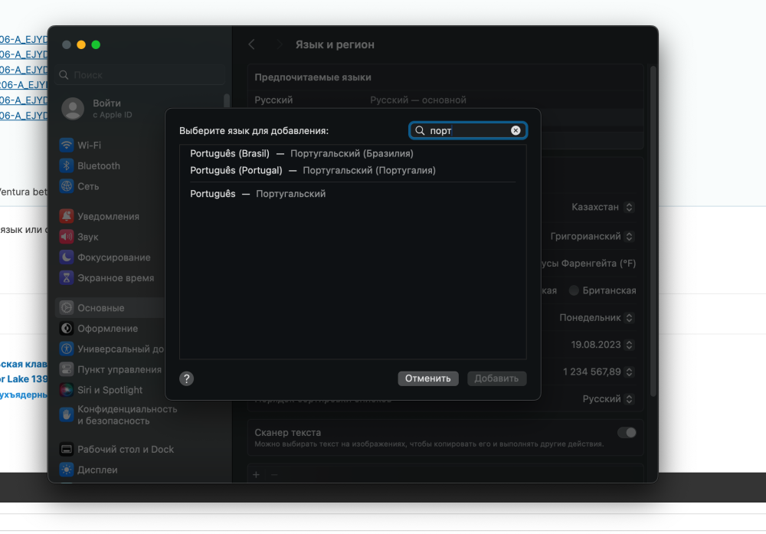Click the Bluetooth sidebar label

99,165
